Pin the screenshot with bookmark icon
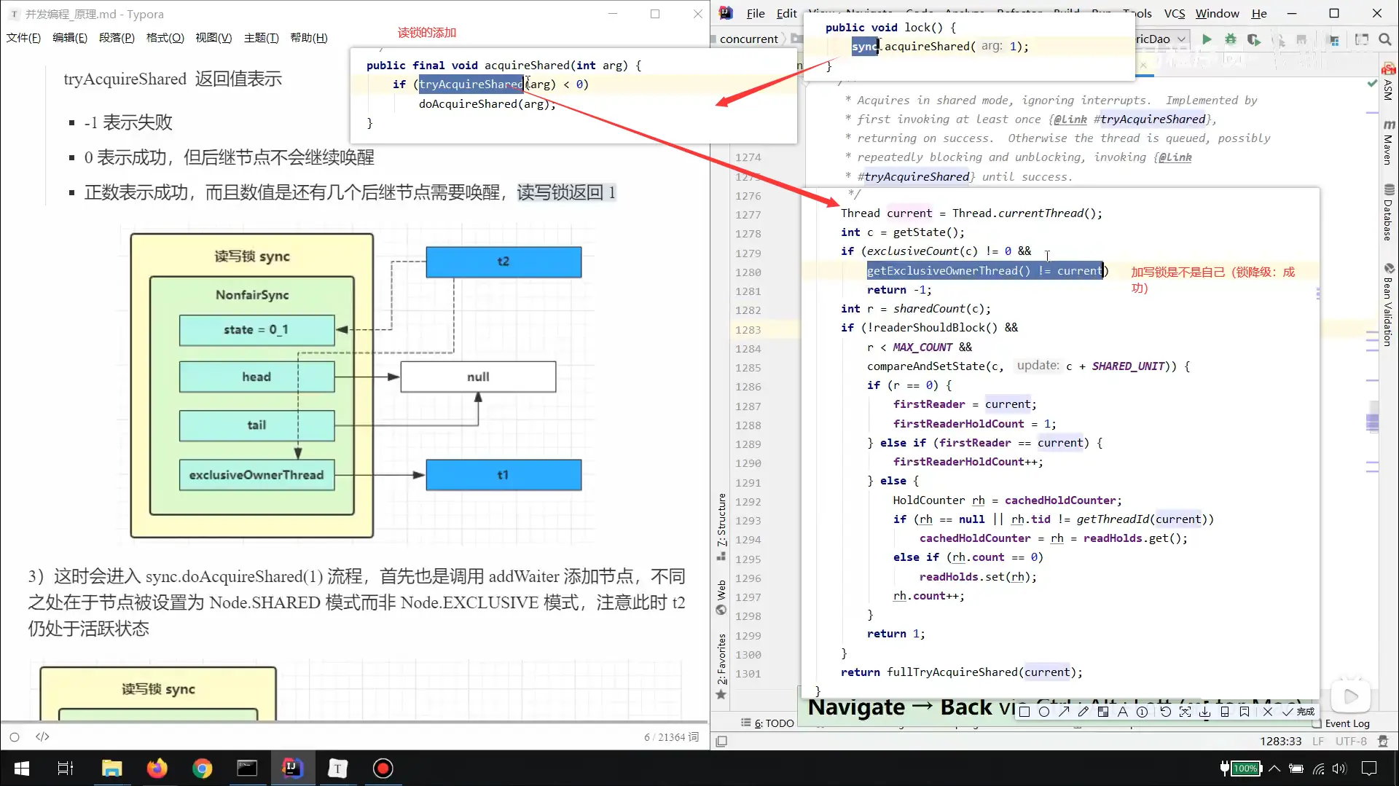 tap(1245, 712)
